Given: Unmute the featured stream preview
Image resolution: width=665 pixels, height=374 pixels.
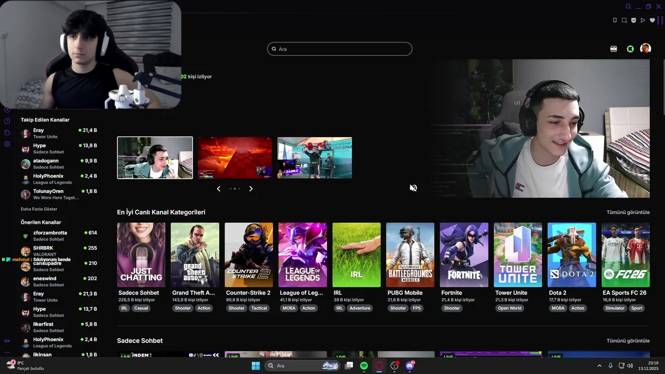Looking at the screenshot, I should [x=414, y=188].
